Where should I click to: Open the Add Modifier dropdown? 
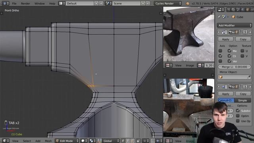click(x=235, y=25)
